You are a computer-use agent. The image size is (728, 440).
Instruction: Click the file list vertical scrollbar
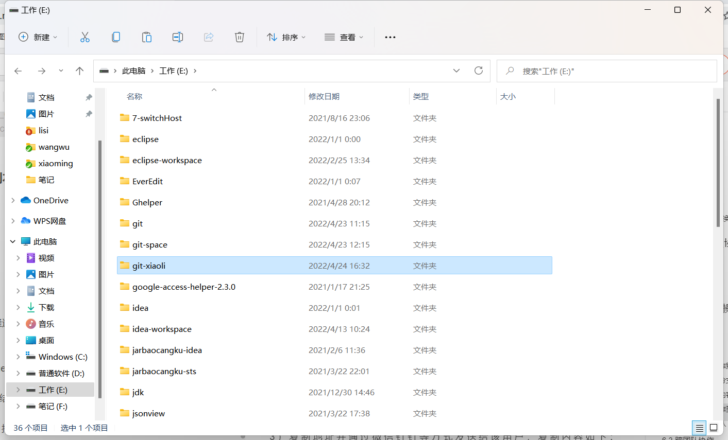point(718,163)
